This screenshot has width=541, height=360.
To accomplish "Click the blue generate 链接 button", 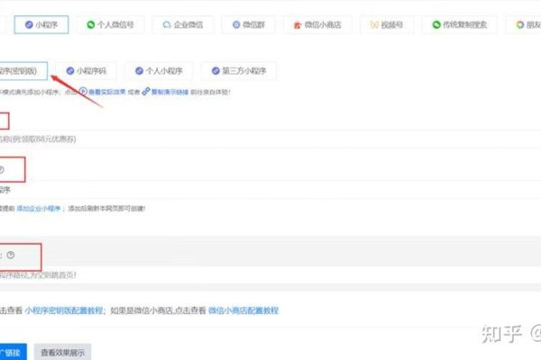I will click(x=14, y=353).
